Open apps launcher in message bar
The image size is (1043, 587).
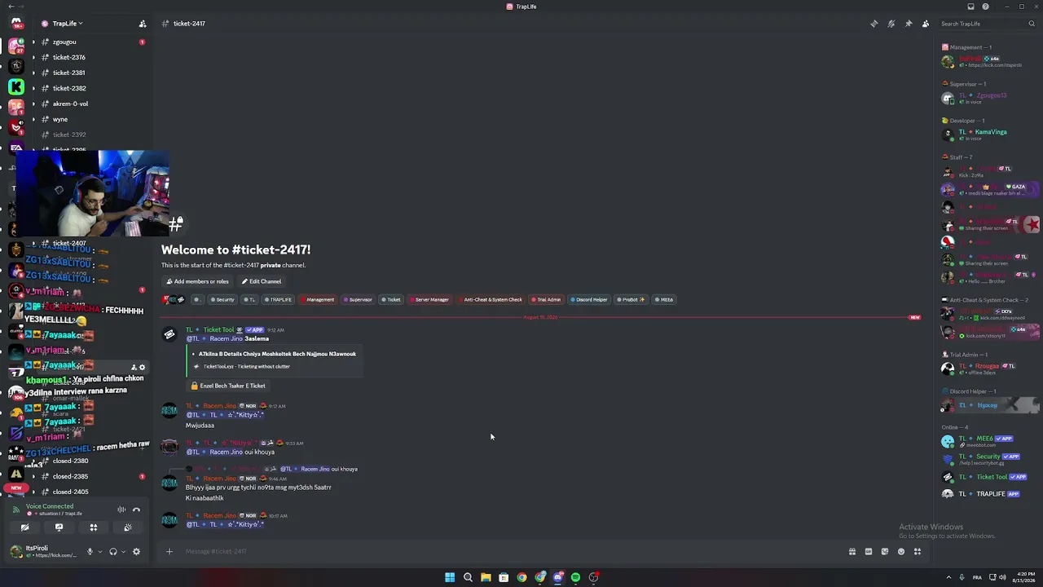tap(918, 551)
